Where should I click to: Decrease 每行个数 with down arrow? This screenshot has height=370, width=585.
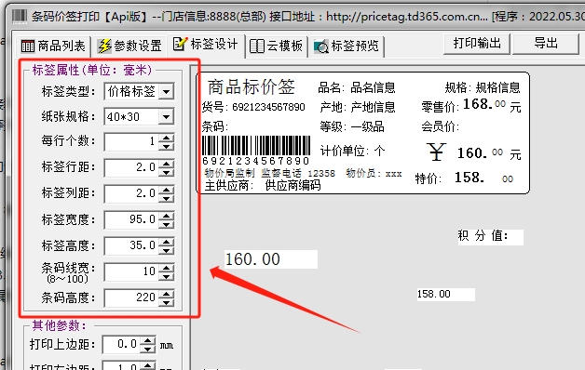point(167,146)
